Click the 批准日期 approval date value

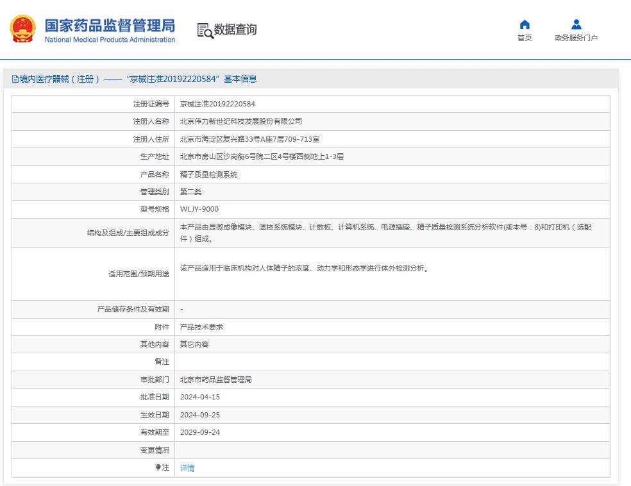(x=199, y=397)
